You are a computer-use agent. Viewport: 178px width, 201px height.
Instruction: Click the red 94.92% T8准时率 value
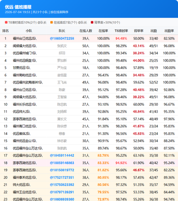tap(121, 163)
